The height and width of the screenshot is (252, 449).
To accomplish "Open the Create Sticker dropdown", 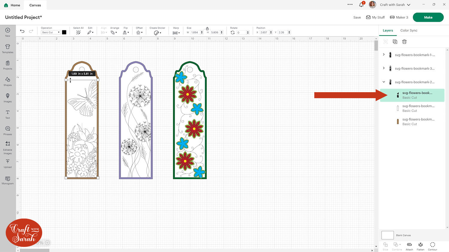I will tap(157, 33).
